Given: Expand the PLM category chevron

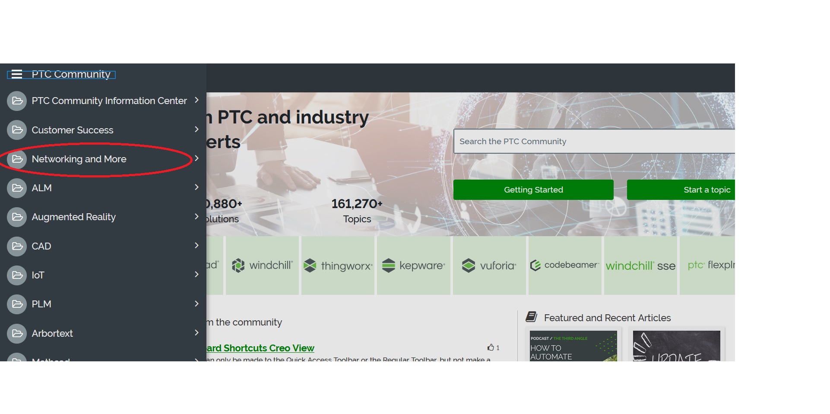Looking at the screenshot, I should pos(197,303).
